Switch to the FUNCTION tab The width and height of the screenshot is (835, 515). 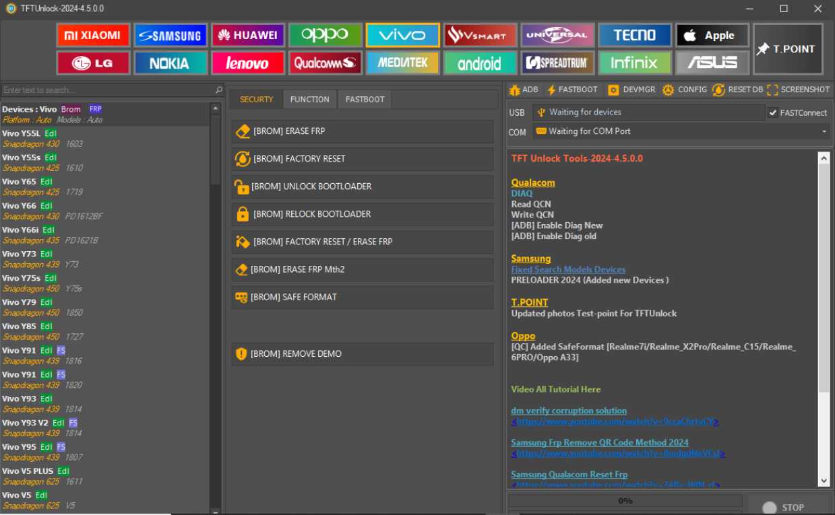tap(309, 99)
